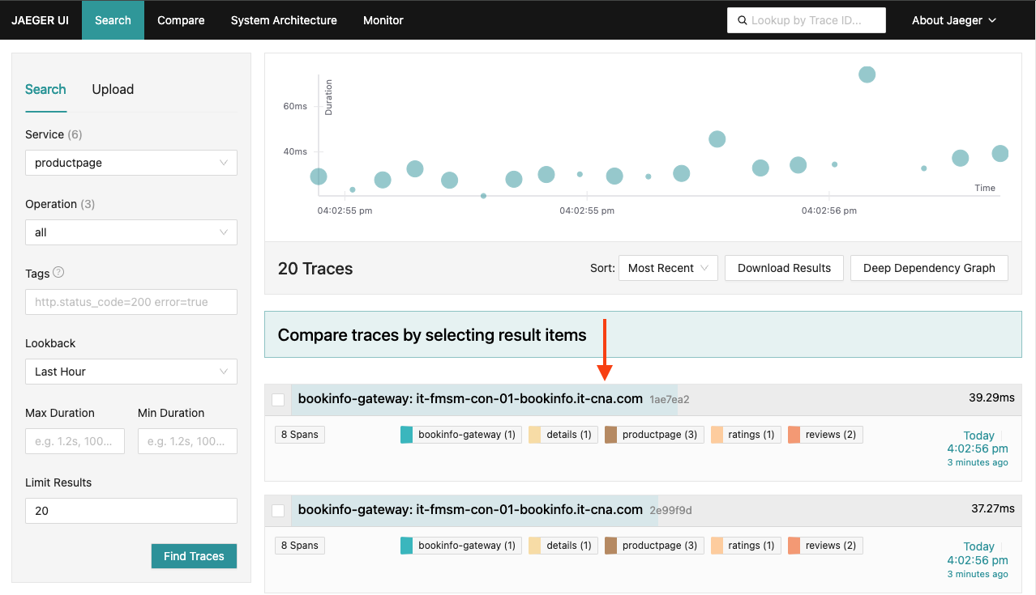Select checkbox for trace 2e99f9d
The height and width of the screenshot is (595, 1036).
click(278, 510)
